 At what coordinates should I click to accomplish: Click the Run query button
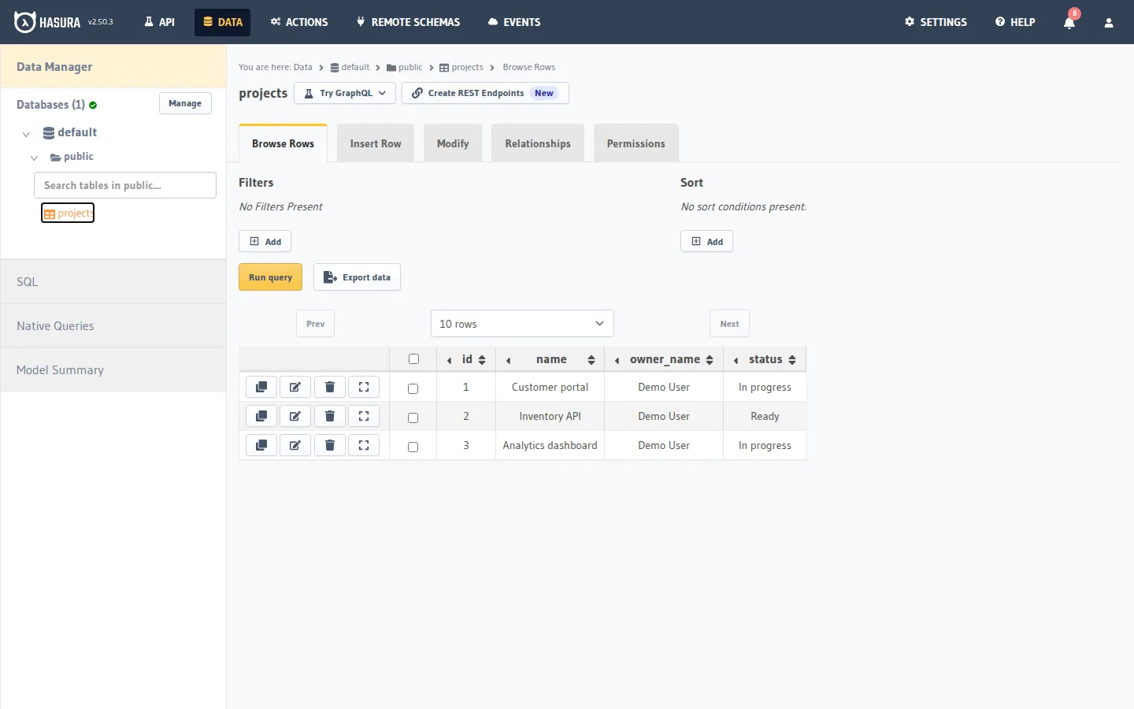click(270, 277)
